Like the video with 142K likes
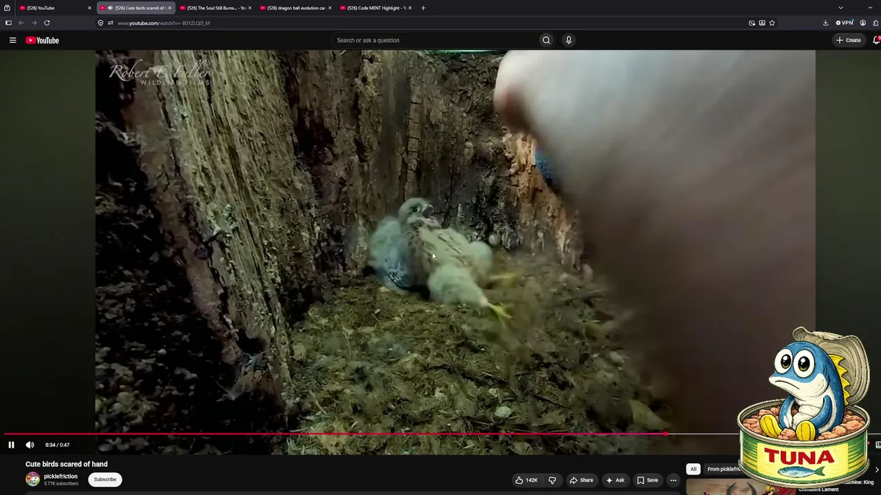 [x=527, y=480]
